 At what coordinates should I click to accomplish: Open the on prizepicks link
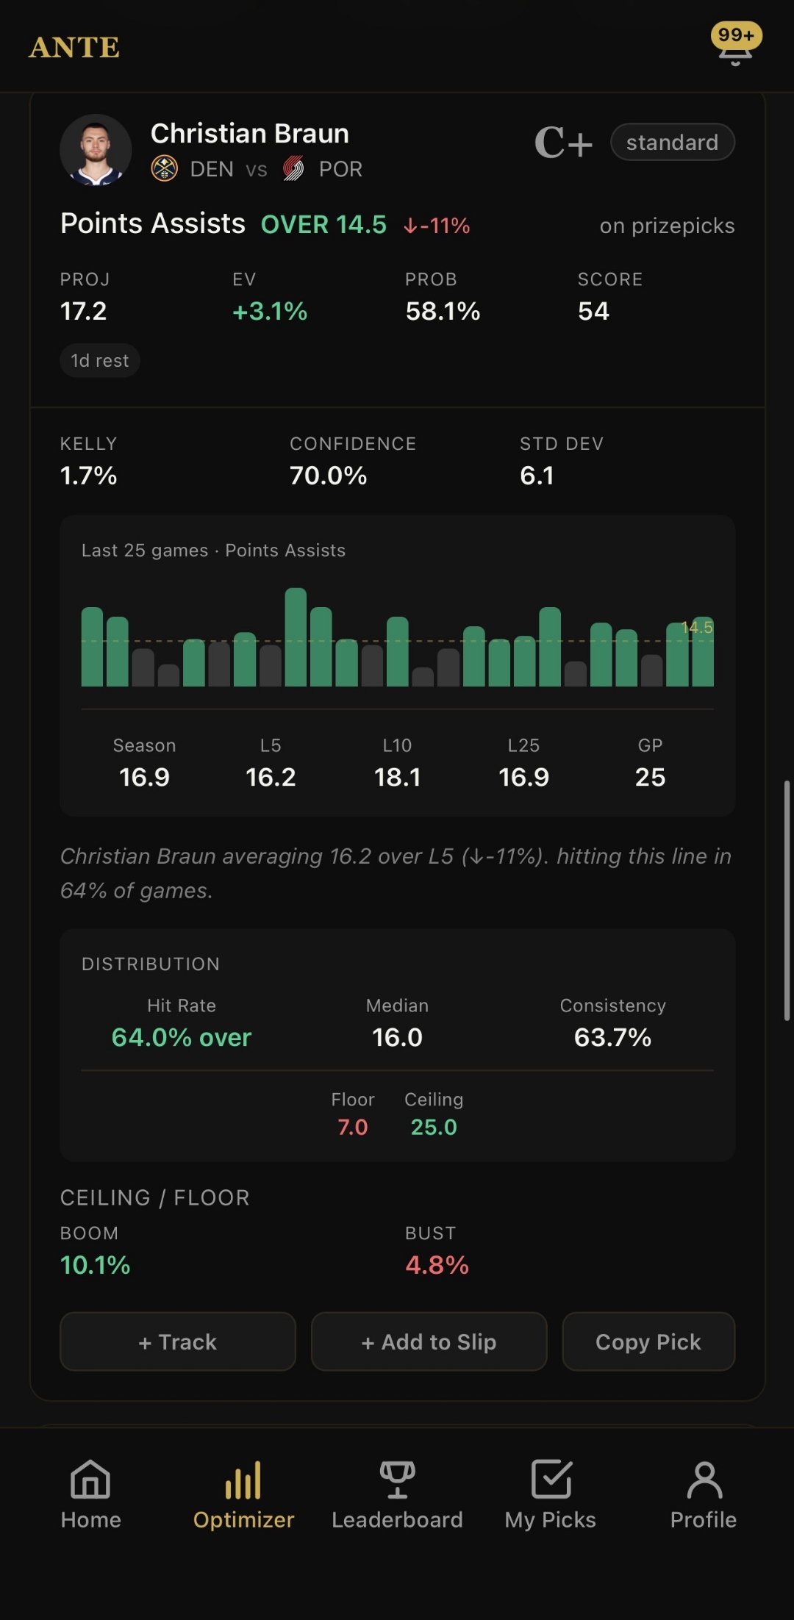coord(666,225)
